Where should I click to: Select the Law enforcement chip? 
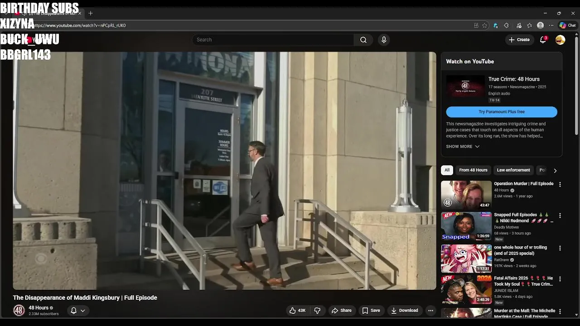point(513,170)
